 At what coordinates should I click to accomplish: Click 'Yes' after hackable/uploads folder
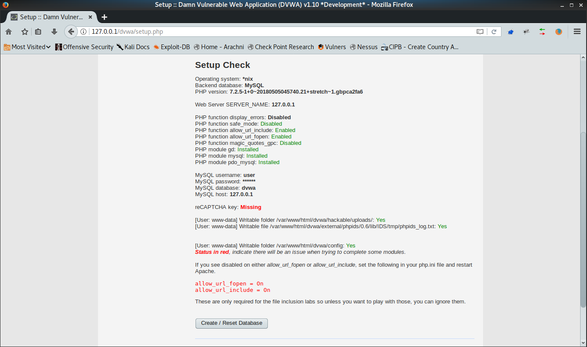tap(381, 220)
